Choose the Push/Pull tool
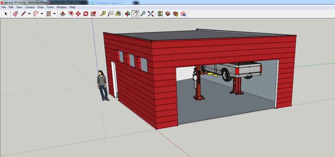The height and width of the screenshot is (157, 335). [63, 14]
